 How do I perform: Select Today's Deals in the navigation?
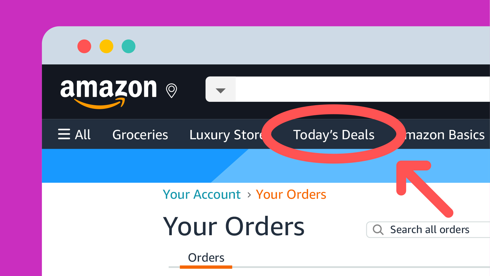point(334,135)
